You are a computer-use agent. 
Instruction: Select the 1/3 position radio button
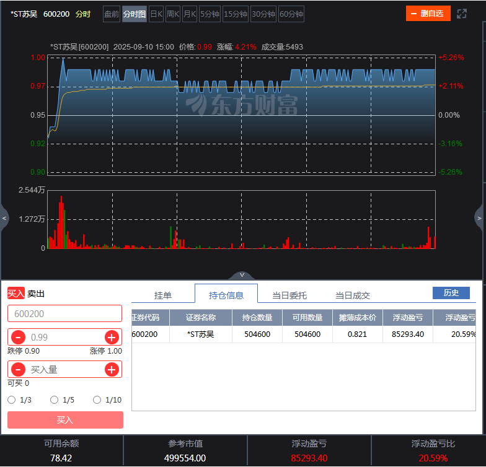pos(11,400)
